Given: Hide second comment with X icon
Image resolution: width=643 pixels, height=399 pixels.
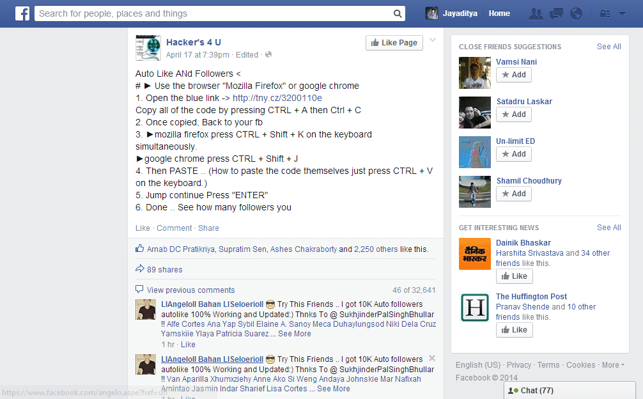Looking at the screenshot, I should click(x=432, y=358).
